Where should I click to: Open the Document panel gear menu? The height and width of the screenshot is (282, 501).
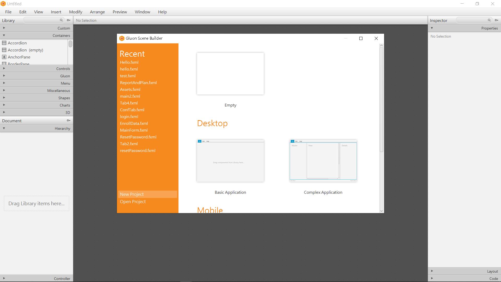pyautogui.click(x=69, y=120)
